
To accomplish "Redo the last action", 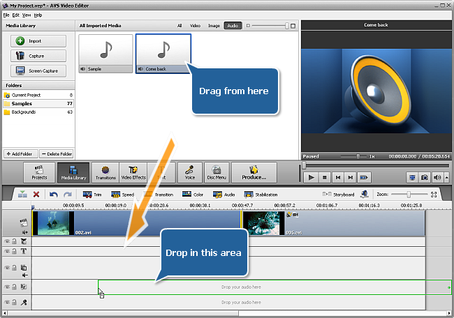I will pos(68,195).
